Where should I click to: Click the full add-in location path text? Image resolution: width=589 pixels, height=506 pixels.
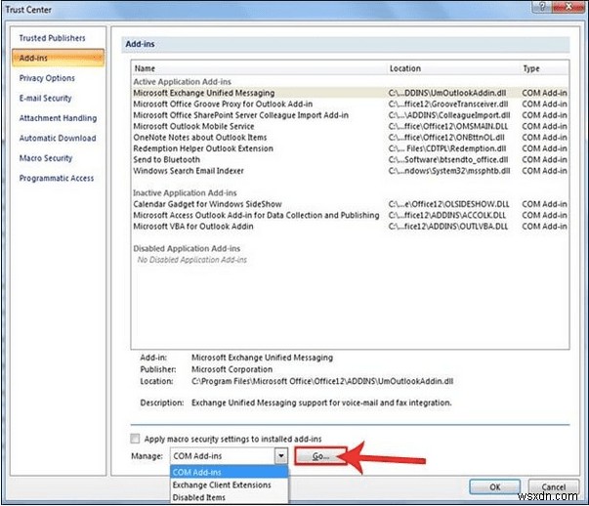(322, 381)
